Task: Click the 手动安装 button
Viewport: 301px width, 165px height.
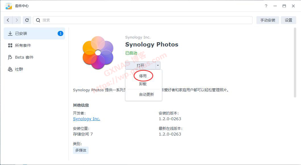Action: tap(268, 20)
